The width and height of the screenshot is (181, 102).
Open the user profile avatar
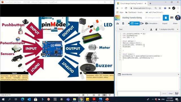[178, 18]
